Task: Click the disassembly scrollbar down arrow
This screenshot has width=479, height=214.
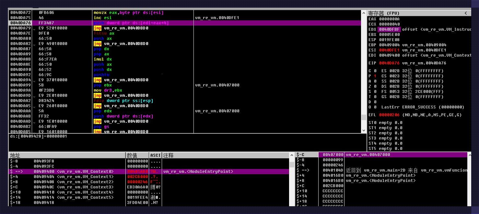Action: click(x=364, y=130)
